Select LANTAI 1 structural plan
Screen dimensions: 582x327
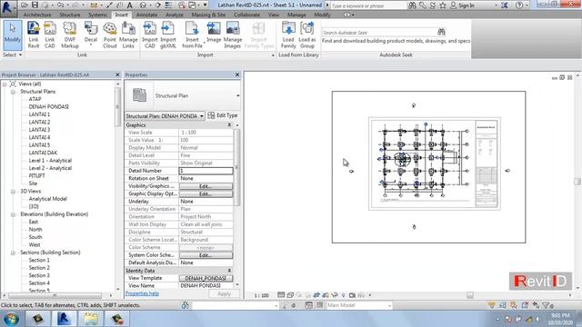click(39, 114)
